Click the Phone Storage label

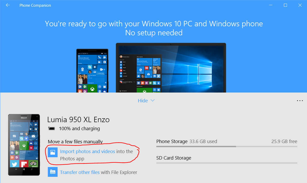point(172,141)
